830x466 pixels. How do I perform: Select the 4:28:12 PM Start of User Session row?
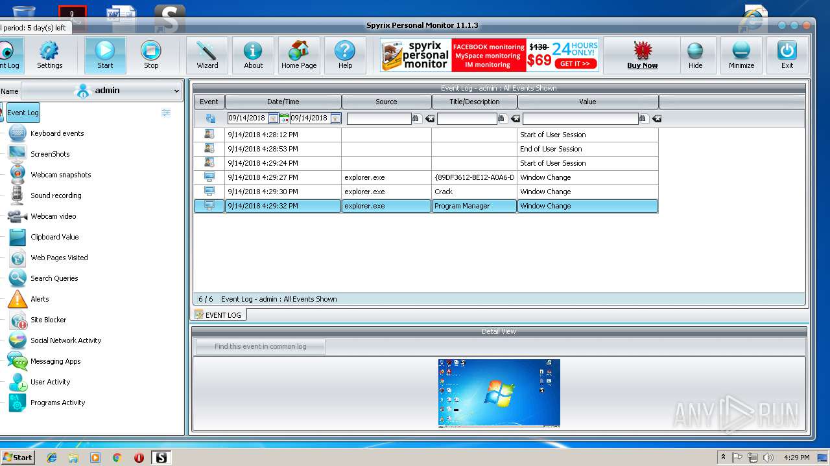pos(426,135)
